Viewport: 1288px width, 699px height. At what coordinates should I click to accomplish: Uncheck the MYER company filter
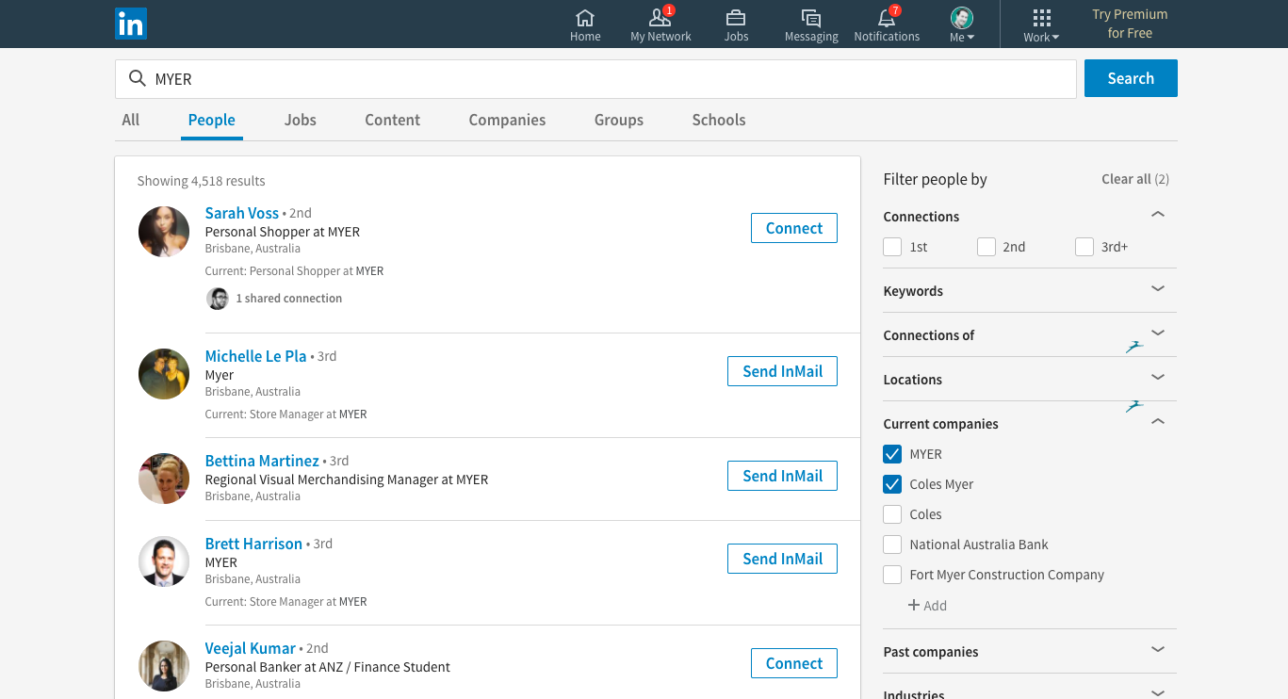[x=892, y=454]
